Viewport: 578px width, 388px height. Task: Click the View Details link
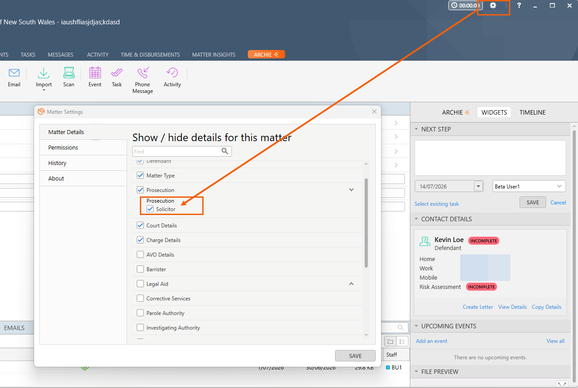512,307
